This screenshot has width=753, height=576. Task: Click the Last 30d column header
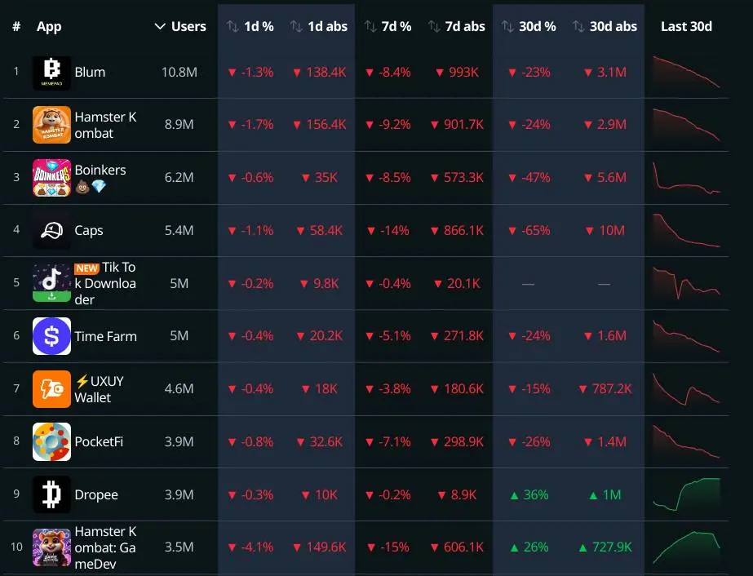[x=686, y=26]
